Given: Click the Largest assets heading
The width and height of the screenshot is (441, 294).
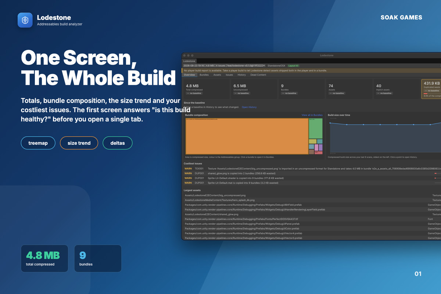Looking at the screenshot, I should click(x=192, y=190).
